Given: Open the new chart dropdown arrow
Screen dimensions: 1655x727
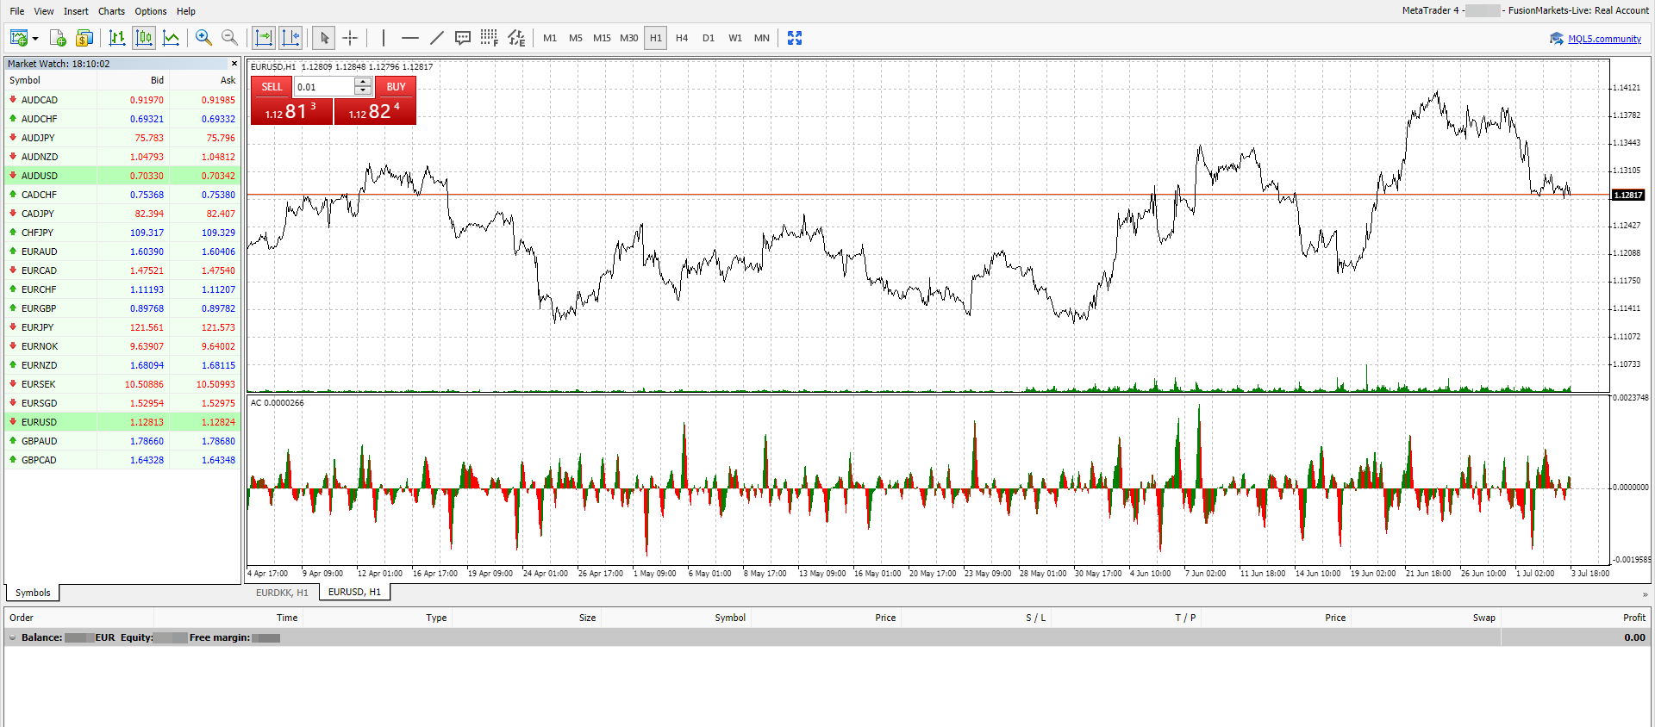Looking at the screenshot, I should click(35, 39).
